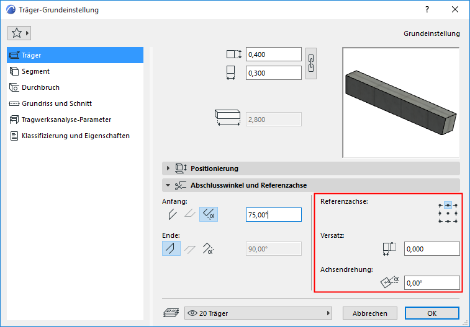Edit the Versatz field 0,000
The image size is (470, 327).
pos(432,249)
